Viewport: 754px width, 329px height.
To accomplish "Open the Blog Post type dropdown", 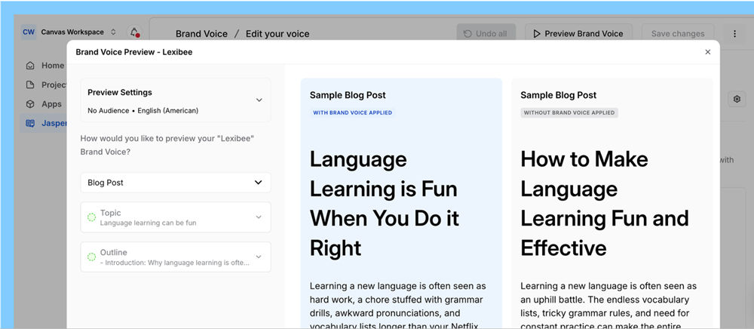I will pos(176,183).
